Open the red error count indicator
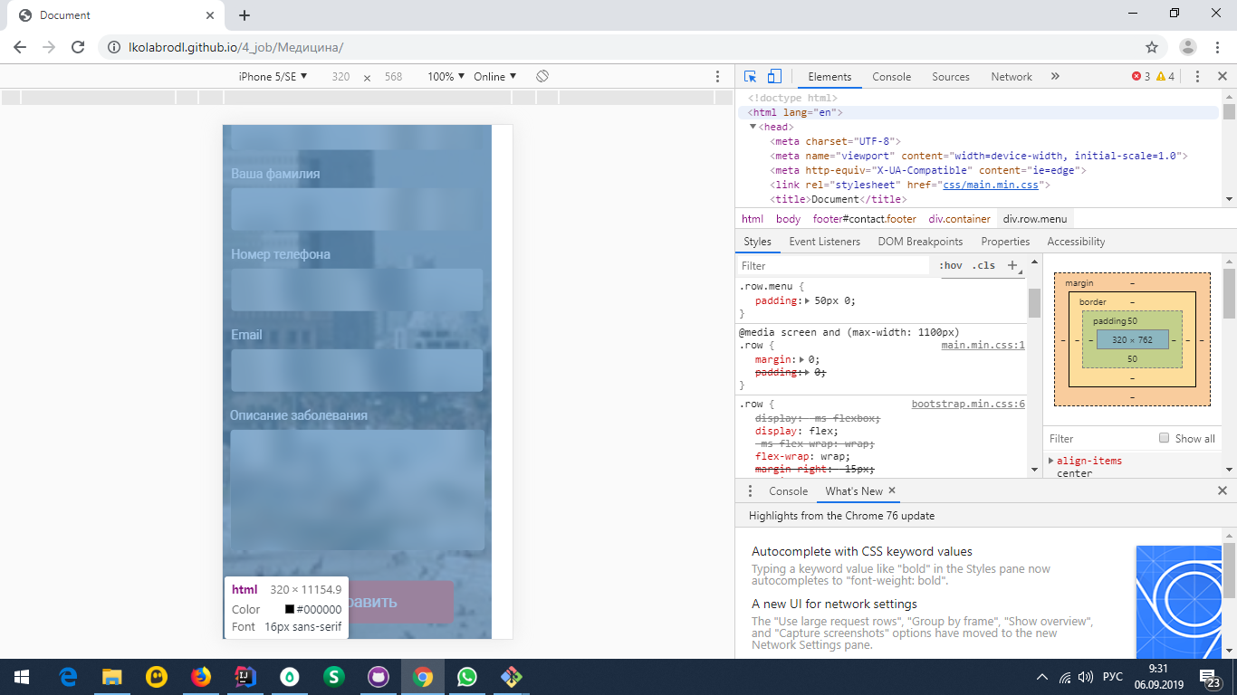Viewport: 1237px width, 695px height. (1141, 77)
